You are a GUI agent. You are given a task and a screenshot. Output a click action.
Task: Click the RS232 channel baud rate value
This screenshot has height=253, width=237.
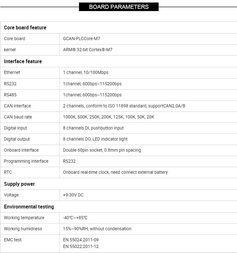point(92,84)
